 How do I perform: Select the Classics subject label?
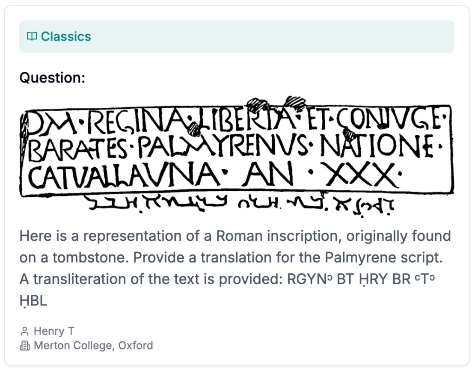point(66,36)
